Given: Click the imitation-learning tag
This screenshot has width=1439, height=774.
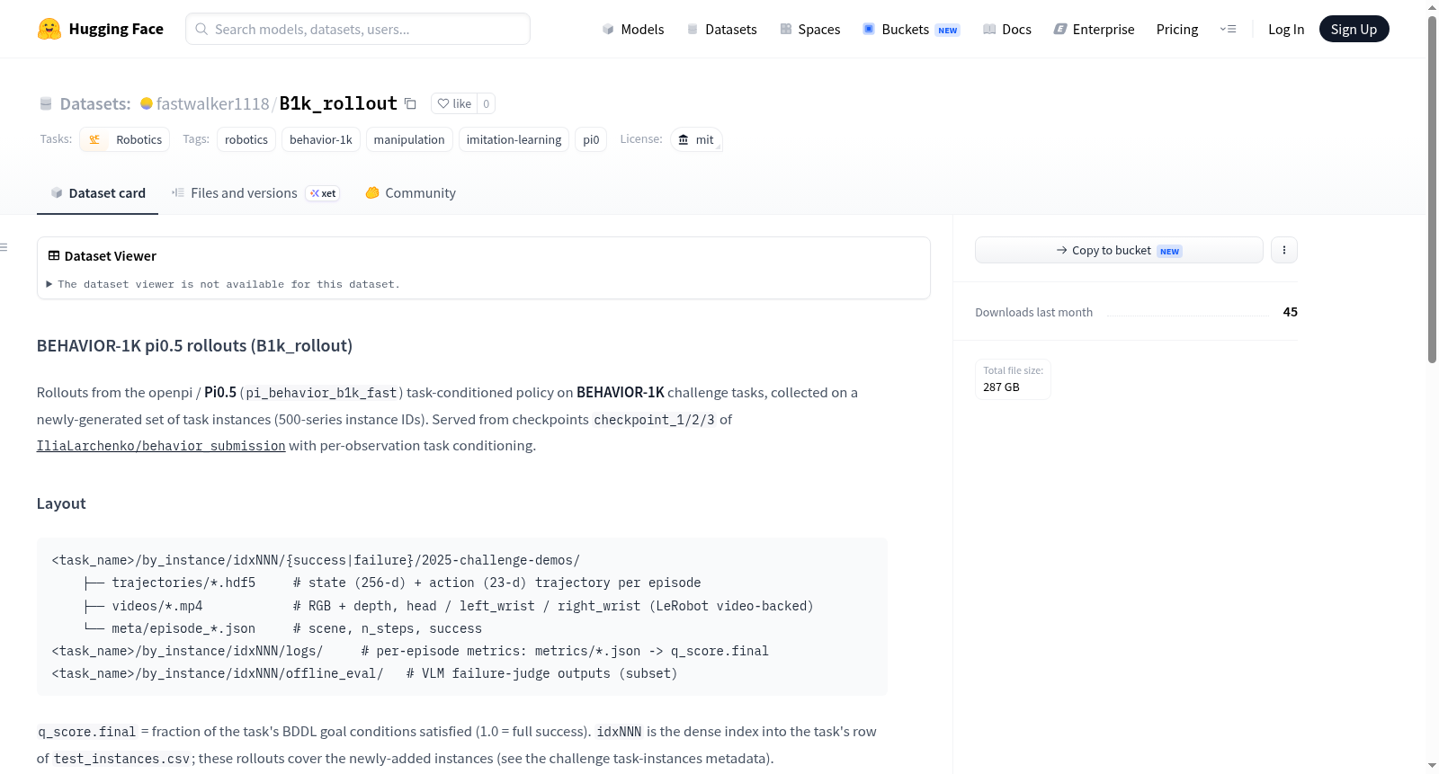Looking at the screenshot, I should coord(514,139).
